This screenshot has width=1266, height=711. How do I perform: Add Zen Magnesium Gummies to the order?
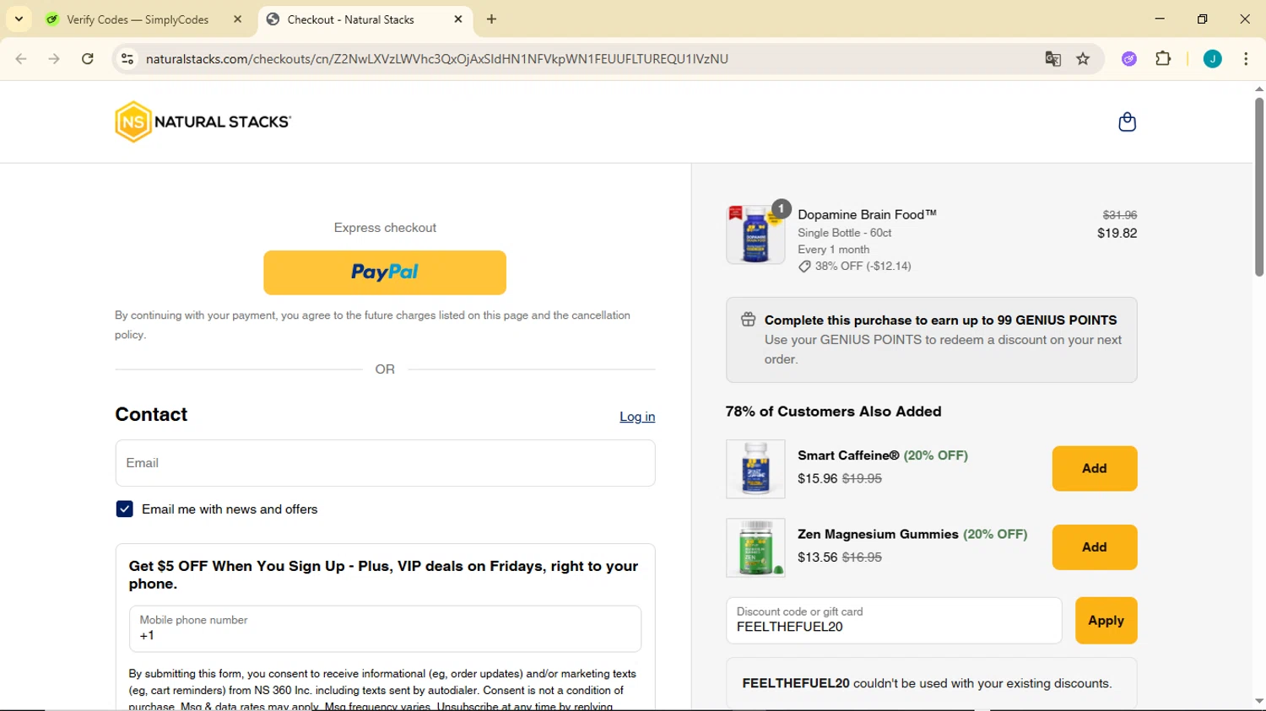(1094, 547)
